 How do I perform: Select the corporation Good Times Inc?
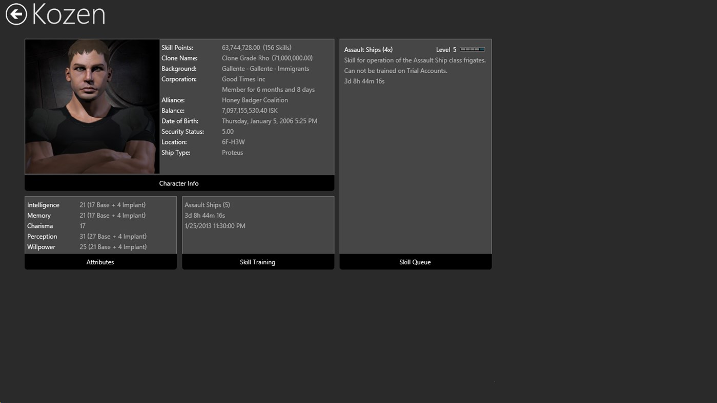243,79
